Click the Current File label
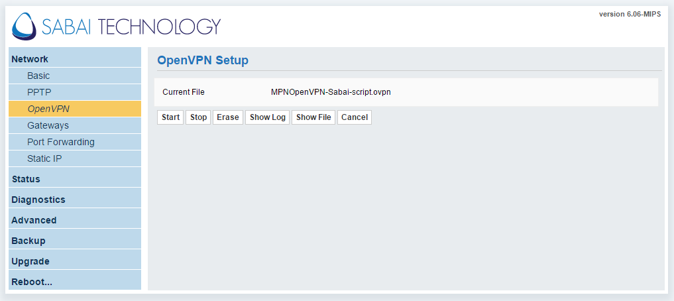The height and width of the screenshot is (301, 674). pos(184,92)
